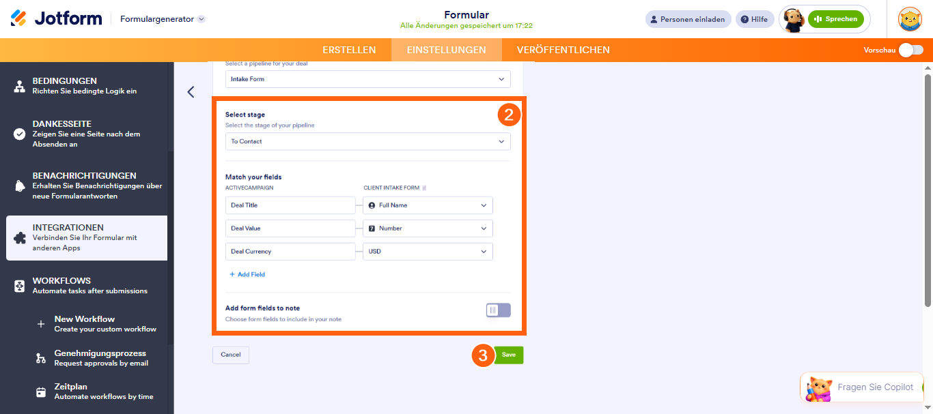The width and height of the screenshot is (933, 414).
Task: Select INTEGRATIONEN in sidebar
Action: 87,238
